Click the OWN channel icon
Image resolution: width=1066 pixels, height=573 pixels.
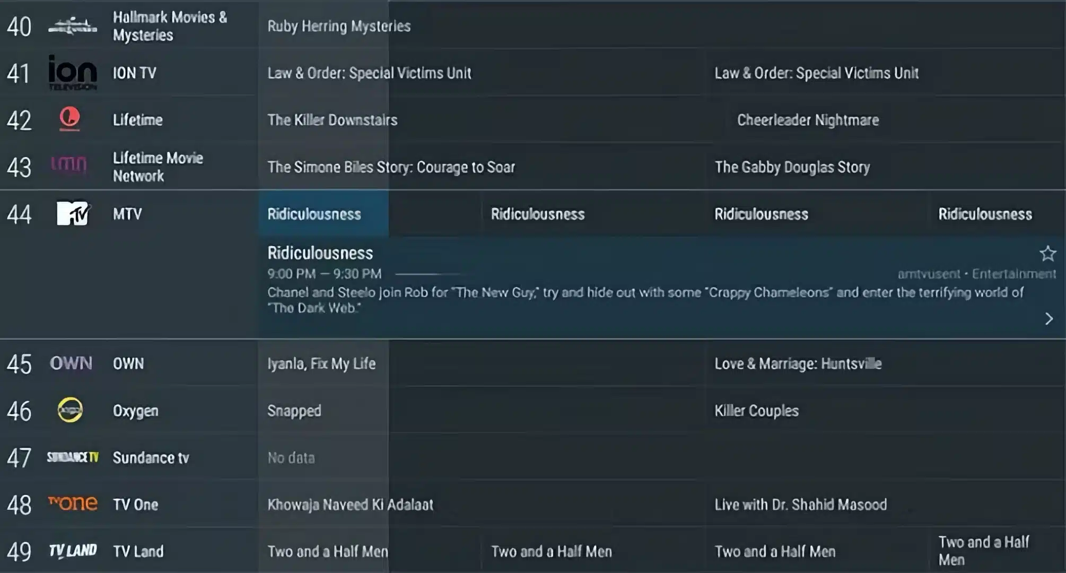(x=70, y=363)
